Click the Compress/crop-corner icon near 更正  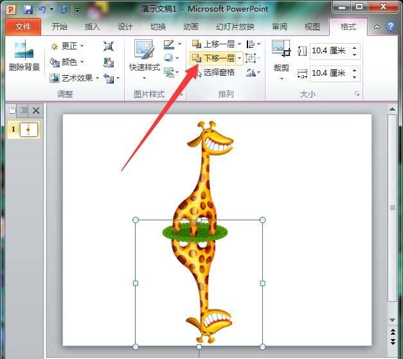[109, 46]
